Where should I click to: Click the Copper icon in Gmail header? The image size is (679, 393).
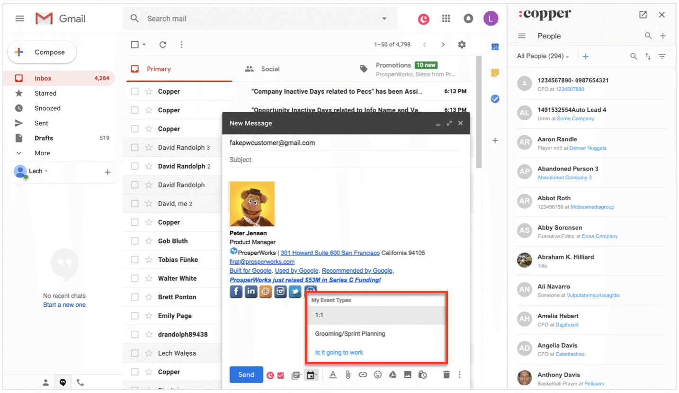click(x=423, y=19)
